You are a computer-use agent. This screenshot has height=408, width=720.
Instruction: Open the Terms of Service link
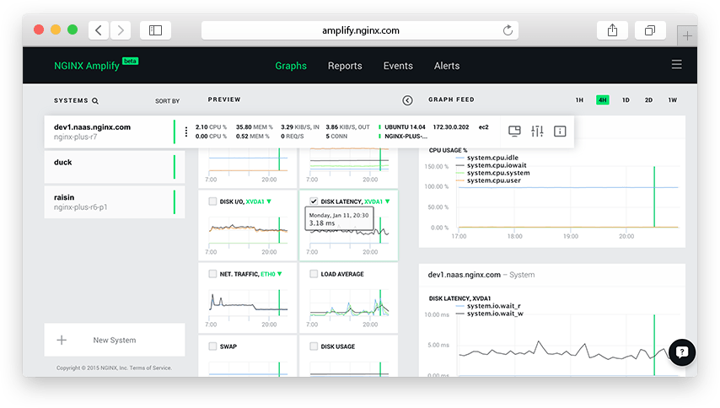coord(150,368)
